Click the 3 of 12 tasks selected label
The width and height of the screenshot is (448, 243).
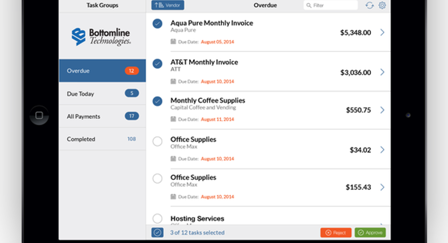[197, 232]
